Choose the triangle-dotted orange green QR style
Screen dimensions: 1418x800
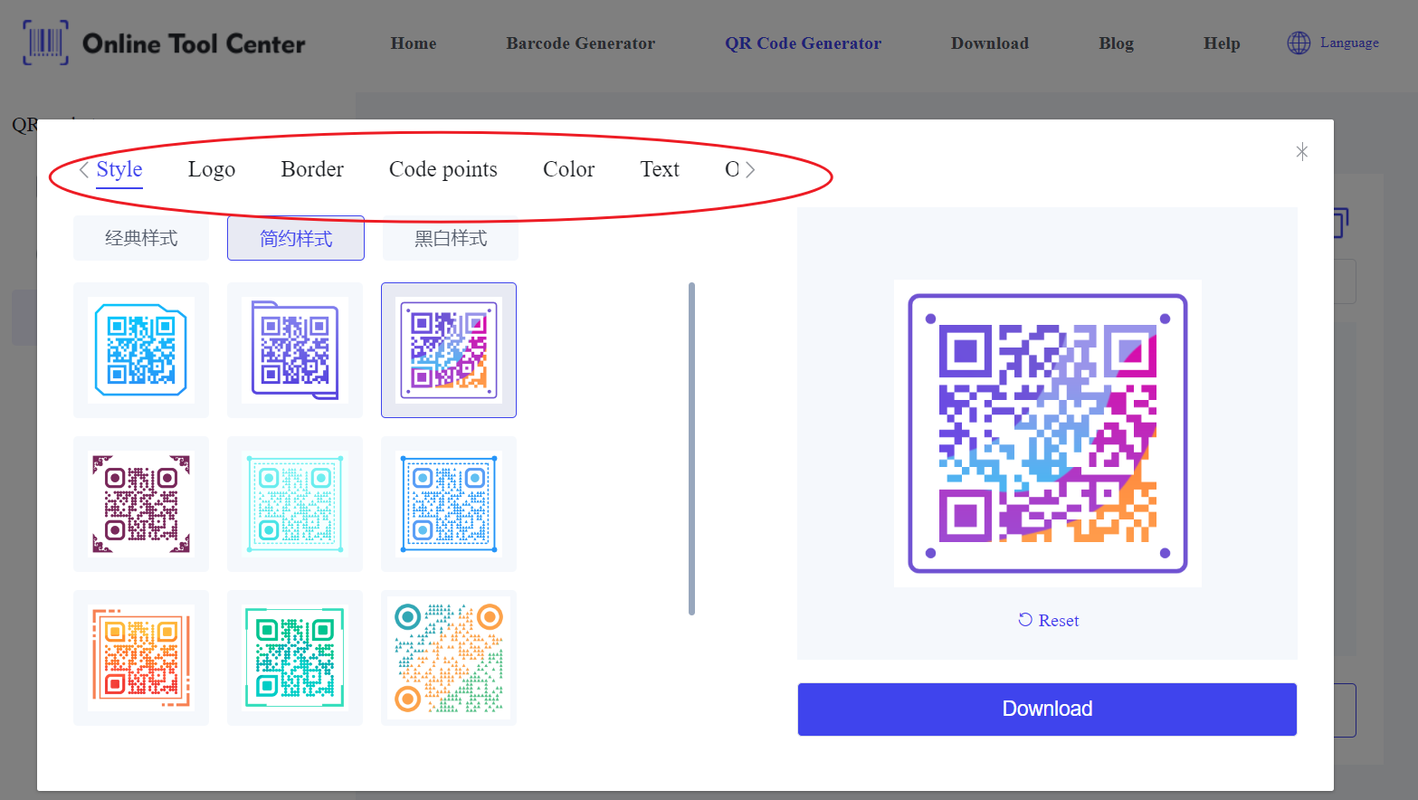pos(449,658)
